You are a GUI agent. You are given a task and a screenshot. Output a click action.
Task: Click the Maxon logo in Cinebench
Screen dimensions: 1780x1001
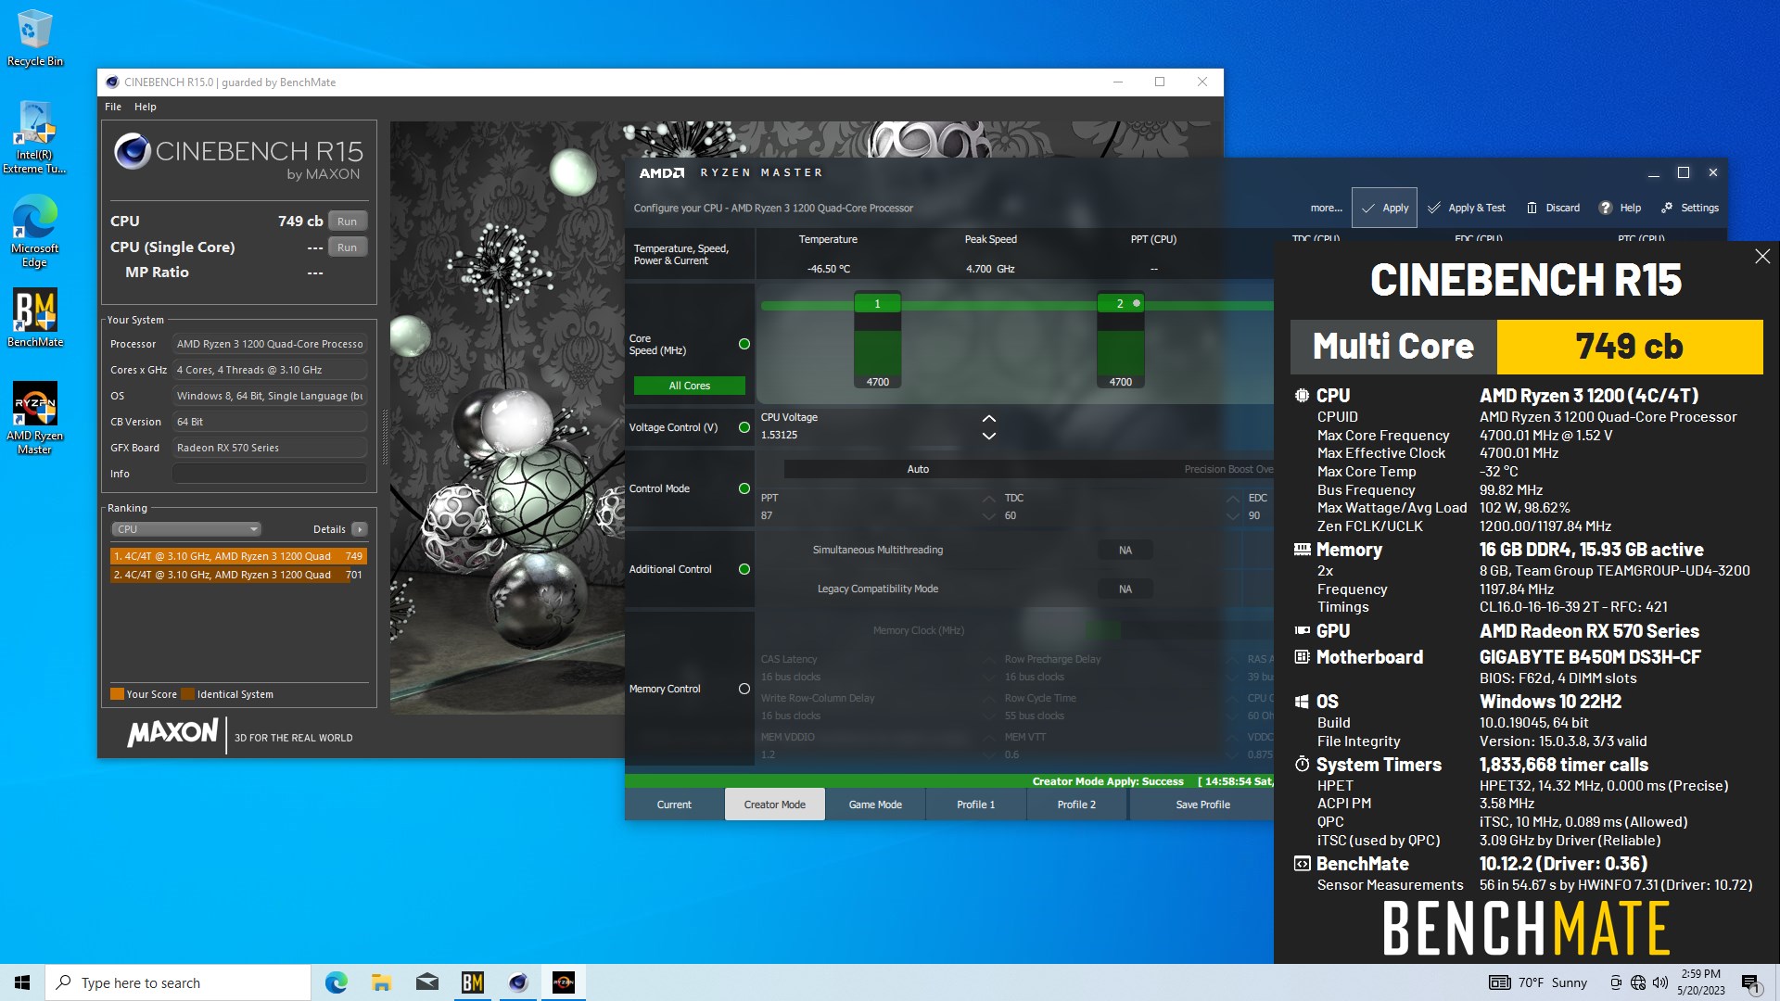[x=172, y=733]
